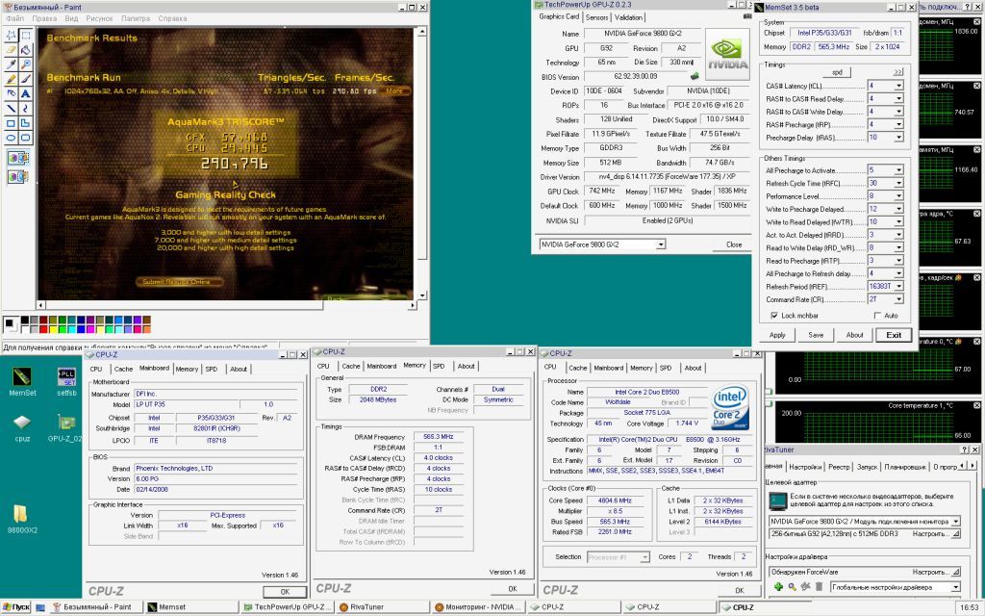Click the BIOS save chip icon in GPU-Z
This screenshot has height=616, width=985.
[x=695, y=77]
